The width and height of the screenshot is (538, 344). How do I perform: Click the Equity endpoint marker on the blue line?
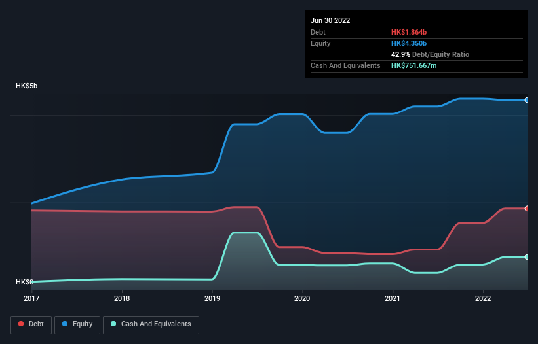pyautogui.click(x=527, y=100)
